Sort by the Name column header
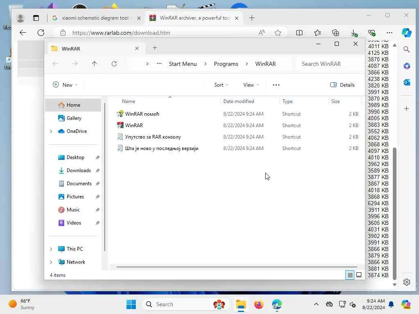Viewport: 419px width, 314px height. 128,101
